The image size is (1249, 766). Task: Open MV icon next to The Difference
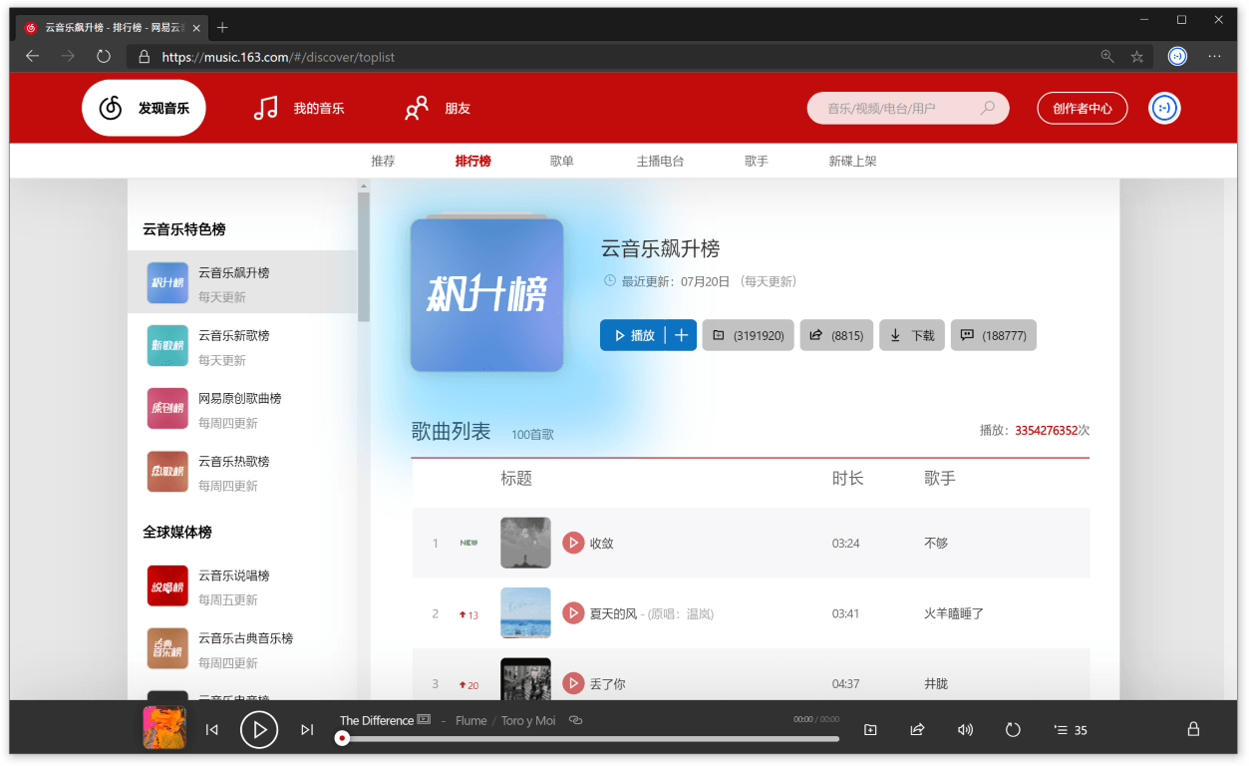(x=424, y=719)
